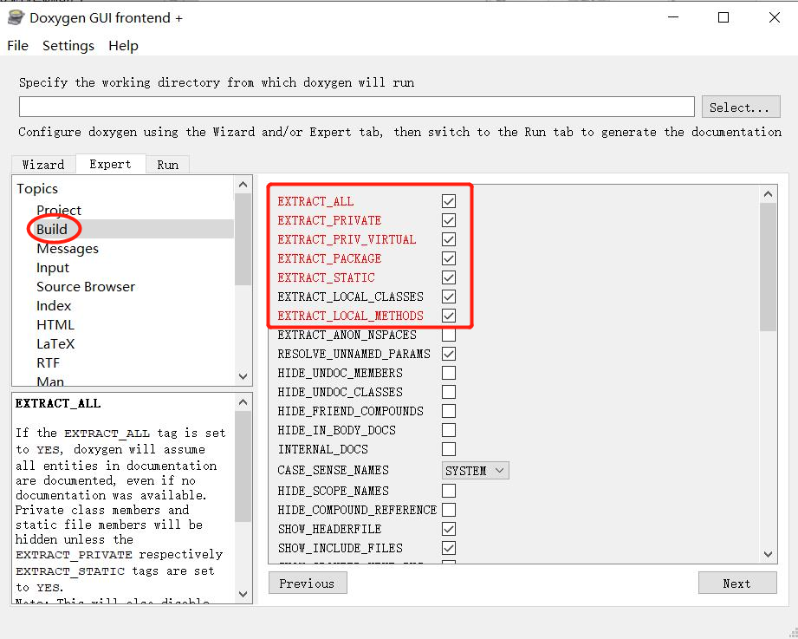The height and width of the screenshot is (639, 798).
Task: Click up arrow of EXTRACT_ALL help panel
Action: click(x=243, y=403)
